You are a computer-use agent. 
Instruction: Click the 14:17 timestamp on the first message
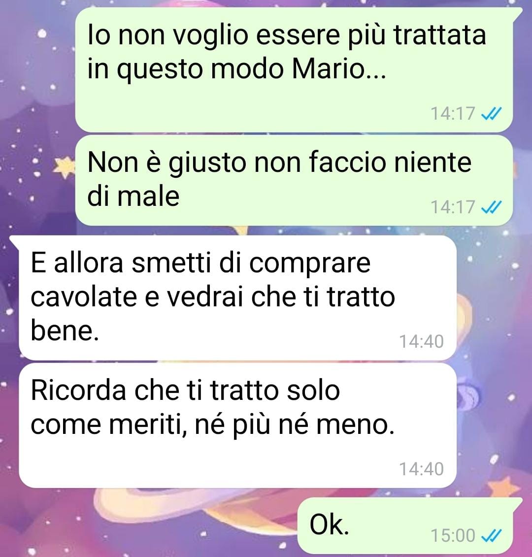(x=453, y=114)
